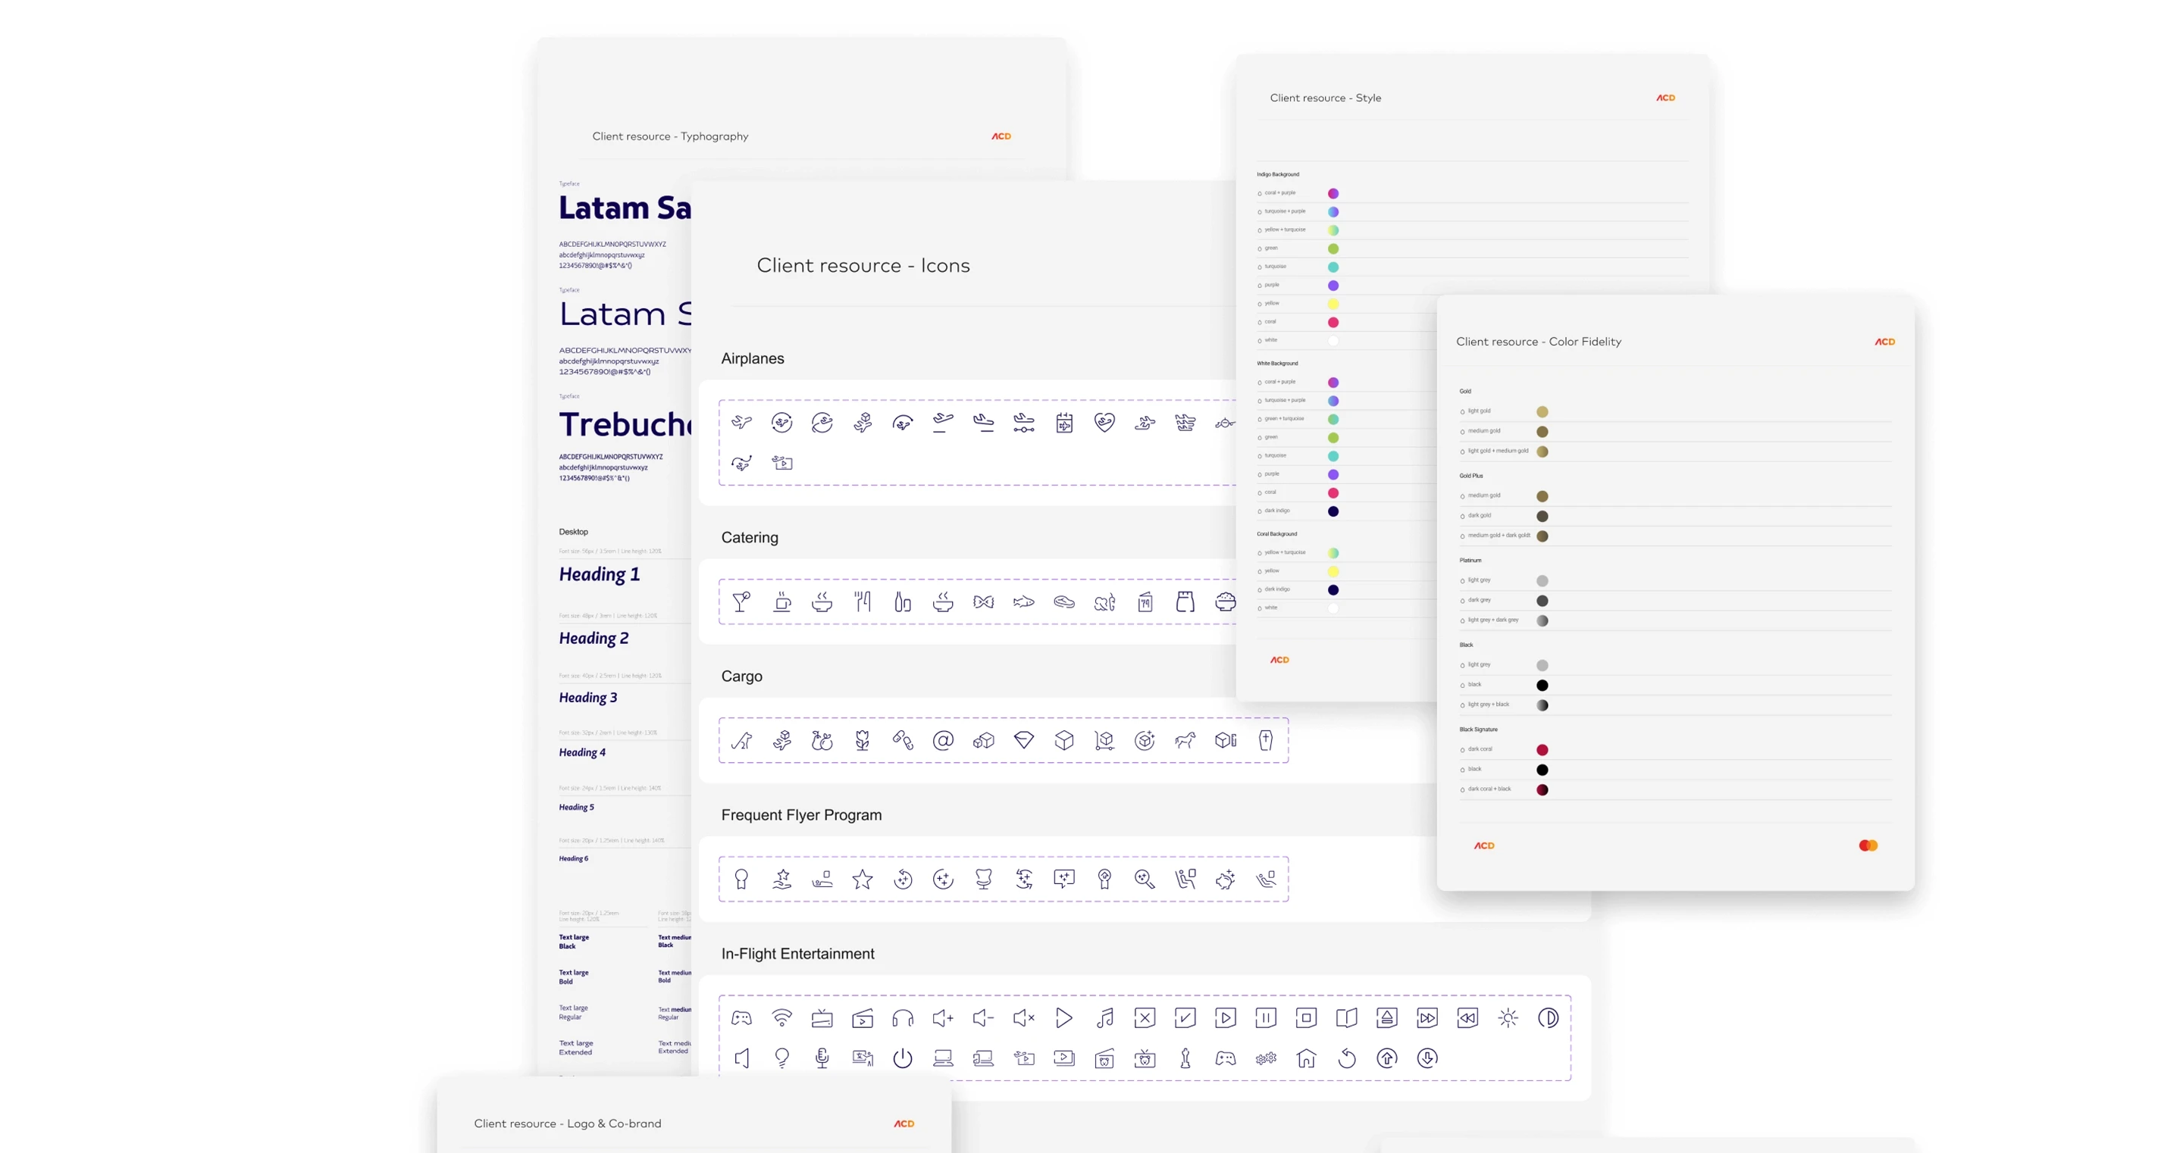Click the microphone icon in In-Flight Entertainment
The width and height of the screenshot is (2183, 1153).
[821, 1058]
